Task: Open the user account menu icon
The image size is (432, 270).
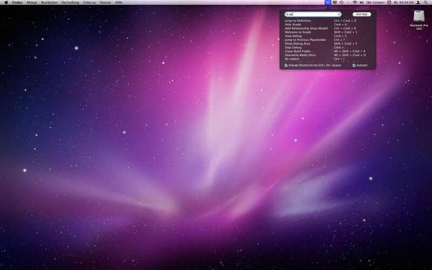Action: [418, 3]
